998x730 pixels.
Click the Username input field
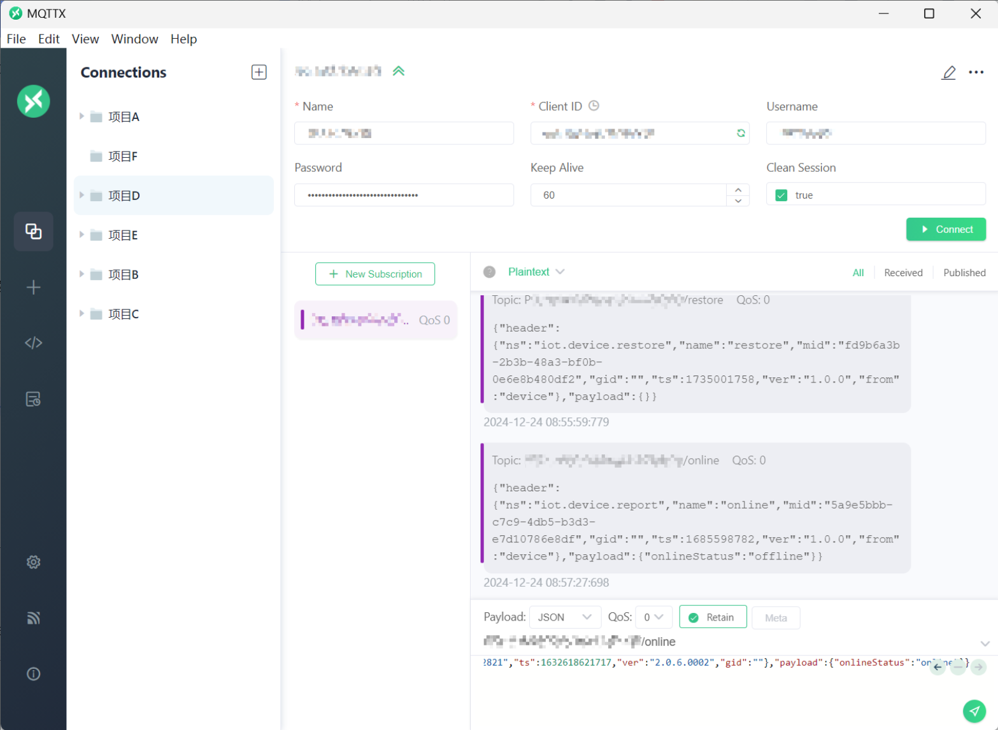pos(876,133)
